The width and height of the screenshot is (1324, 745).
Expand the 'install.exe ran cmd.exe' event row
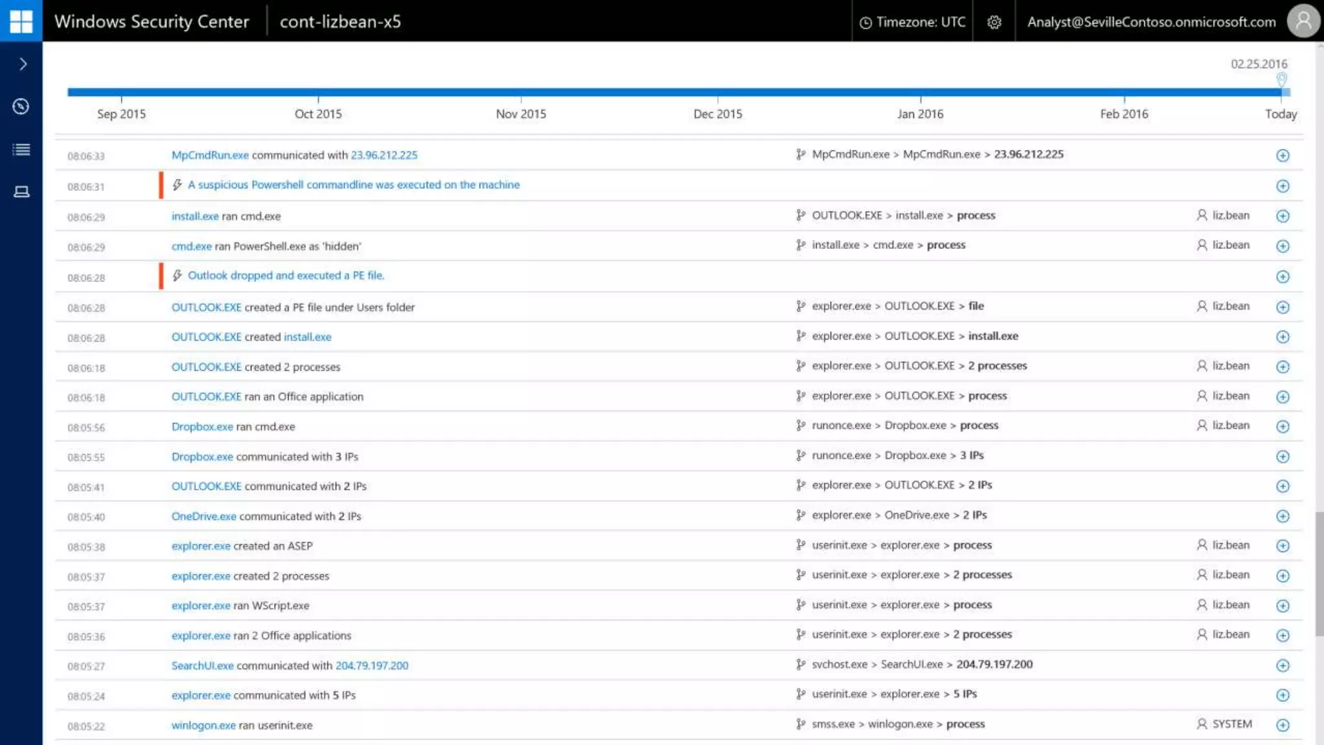click(x=1283, y=216)
